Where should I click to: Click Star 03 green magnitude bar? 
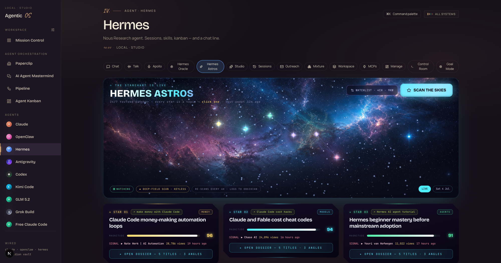pos(404,236)
